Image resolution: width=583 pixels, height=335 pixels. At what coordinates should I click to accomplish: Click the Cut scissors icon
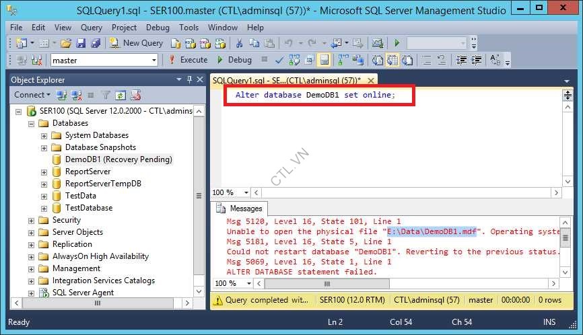[x=238, y=43]
